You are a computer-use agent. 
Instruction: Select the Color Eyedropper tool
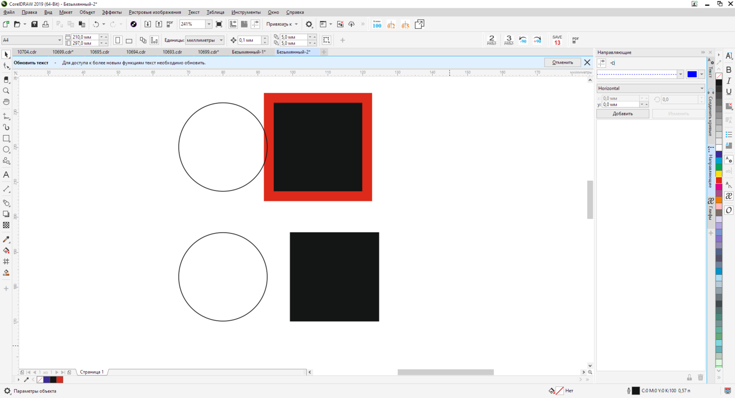coord(6,239)
